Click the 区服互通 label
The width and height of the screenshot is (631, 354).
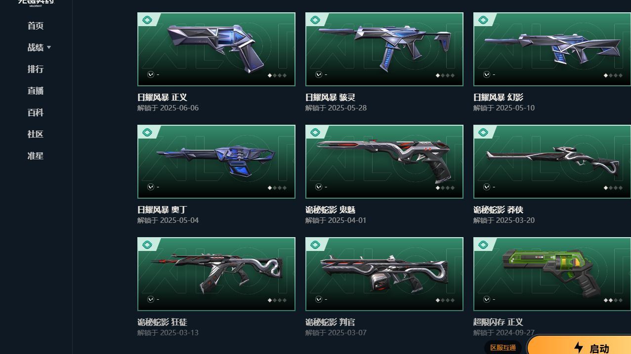click(x=503, y=348)
